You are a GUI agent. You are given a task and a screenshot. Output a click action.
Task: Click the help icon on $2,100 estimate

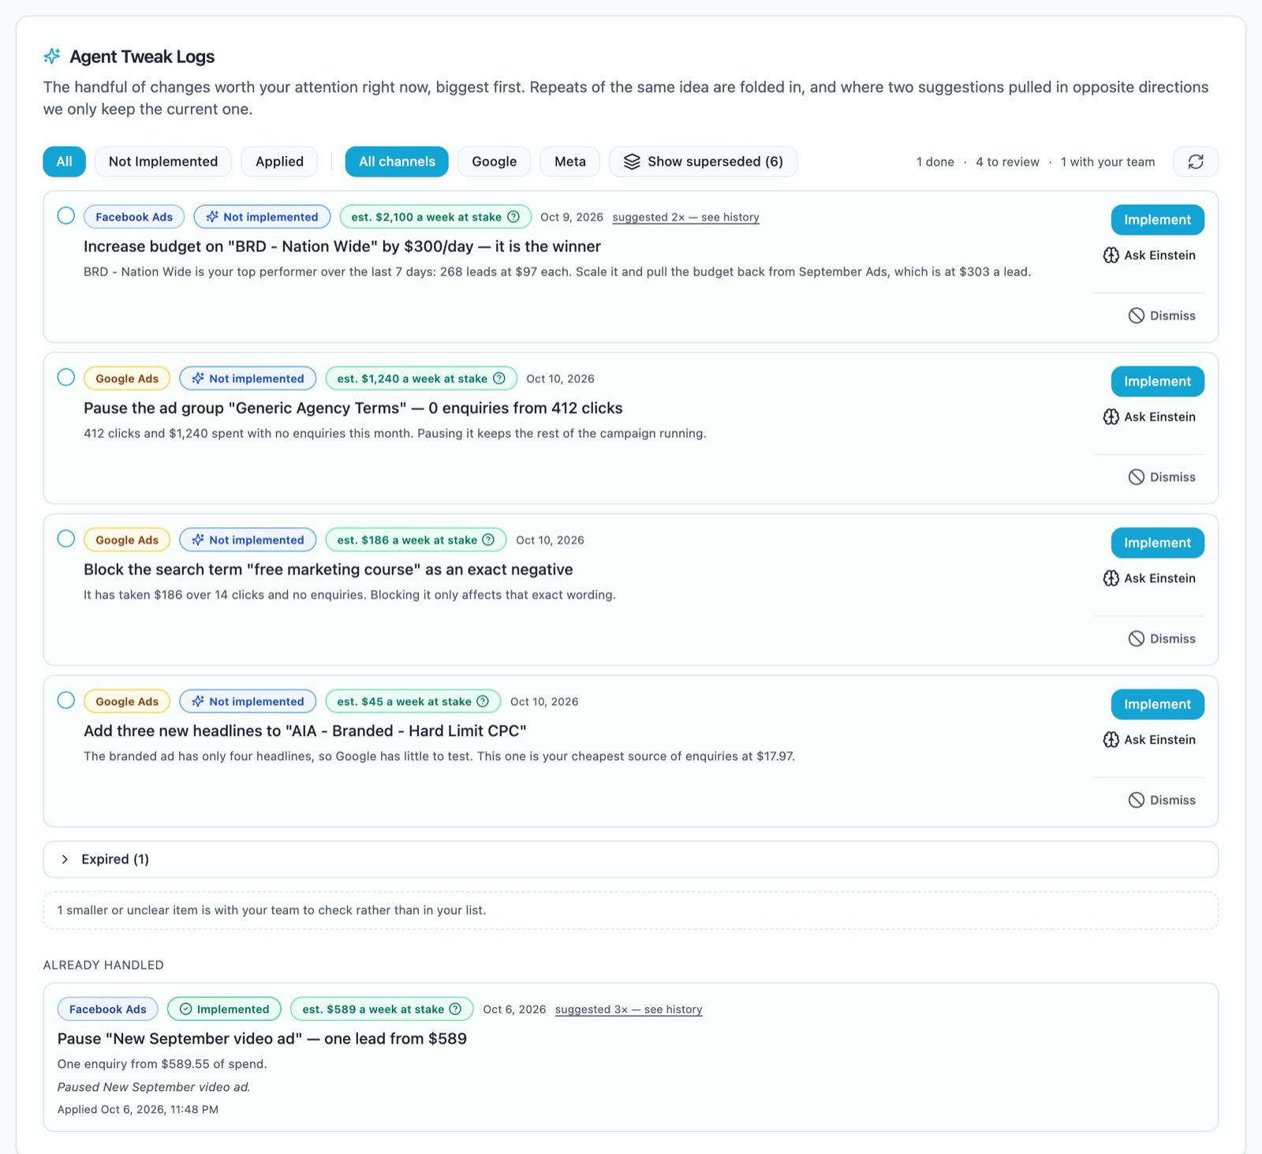click(x=513, y=217)
